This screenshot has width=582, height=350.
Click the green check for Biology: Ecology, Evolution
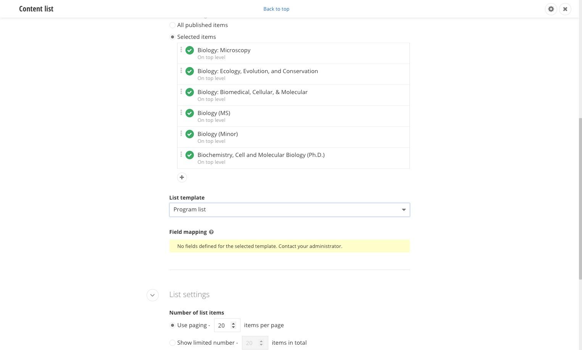pyautogui.click(x=190, y=71)
